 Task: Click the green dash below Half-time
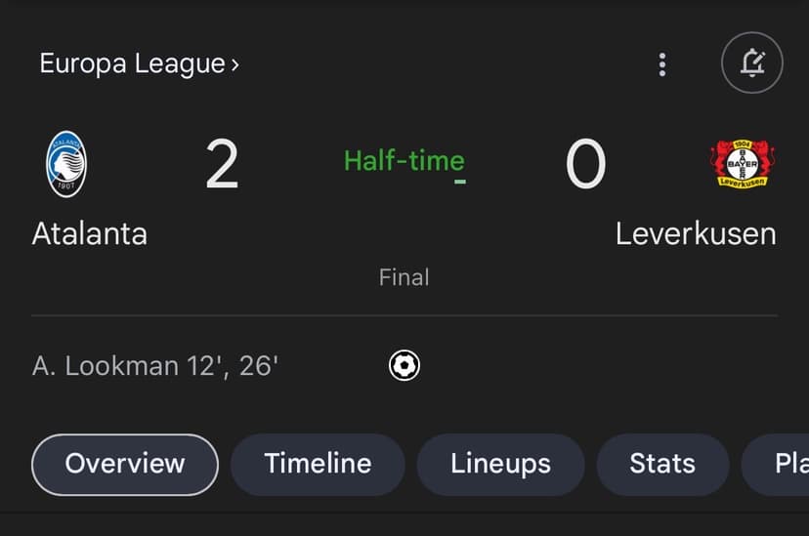(x=460, y=182)
